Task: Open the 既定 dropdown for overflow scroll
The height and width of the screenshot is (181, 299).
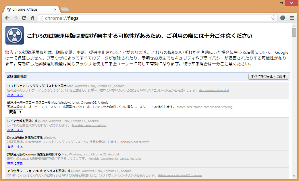Action: 15,112
